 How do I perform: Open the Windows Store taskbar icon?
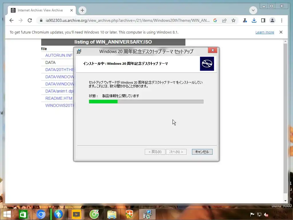[23, 214]
